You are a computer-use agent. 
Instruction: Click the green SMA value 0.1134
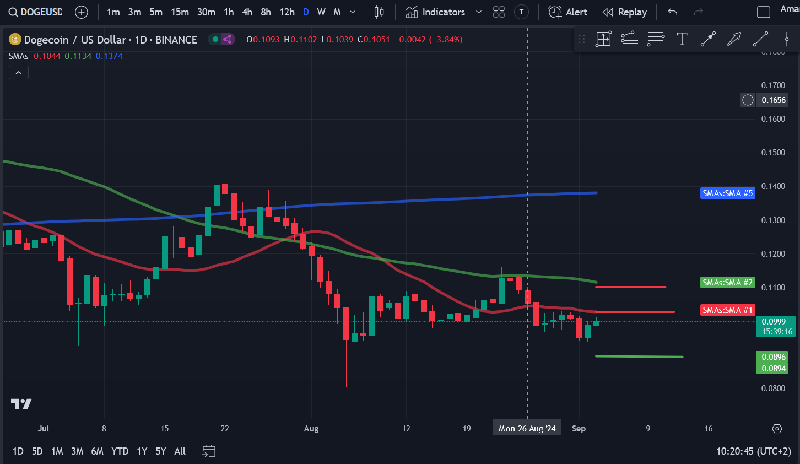pos(78,56)
